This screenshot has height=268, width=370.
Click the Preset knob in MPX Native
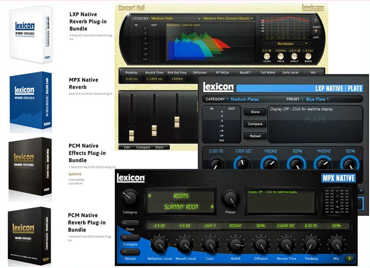click(x=231, y=198)
